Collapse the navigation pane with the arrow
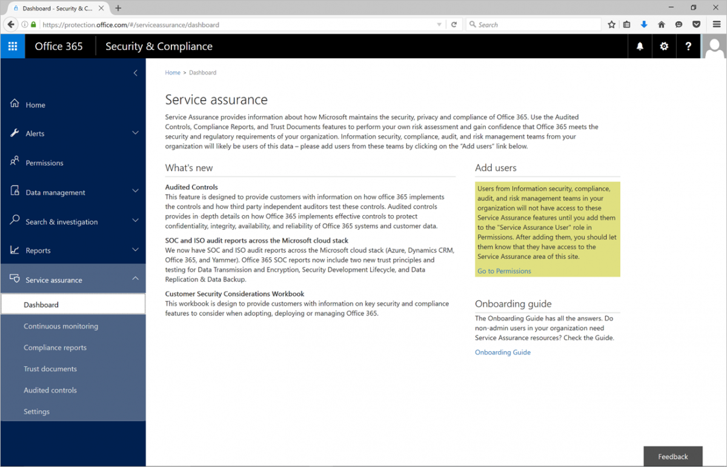The image size is (727, 467). [x=135, y=73]
